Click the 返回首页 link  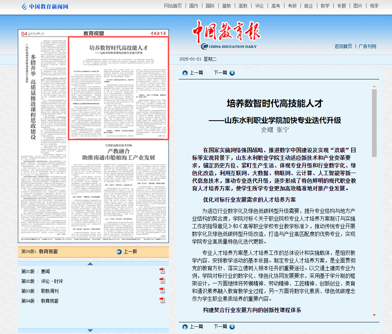coord(343,46)
